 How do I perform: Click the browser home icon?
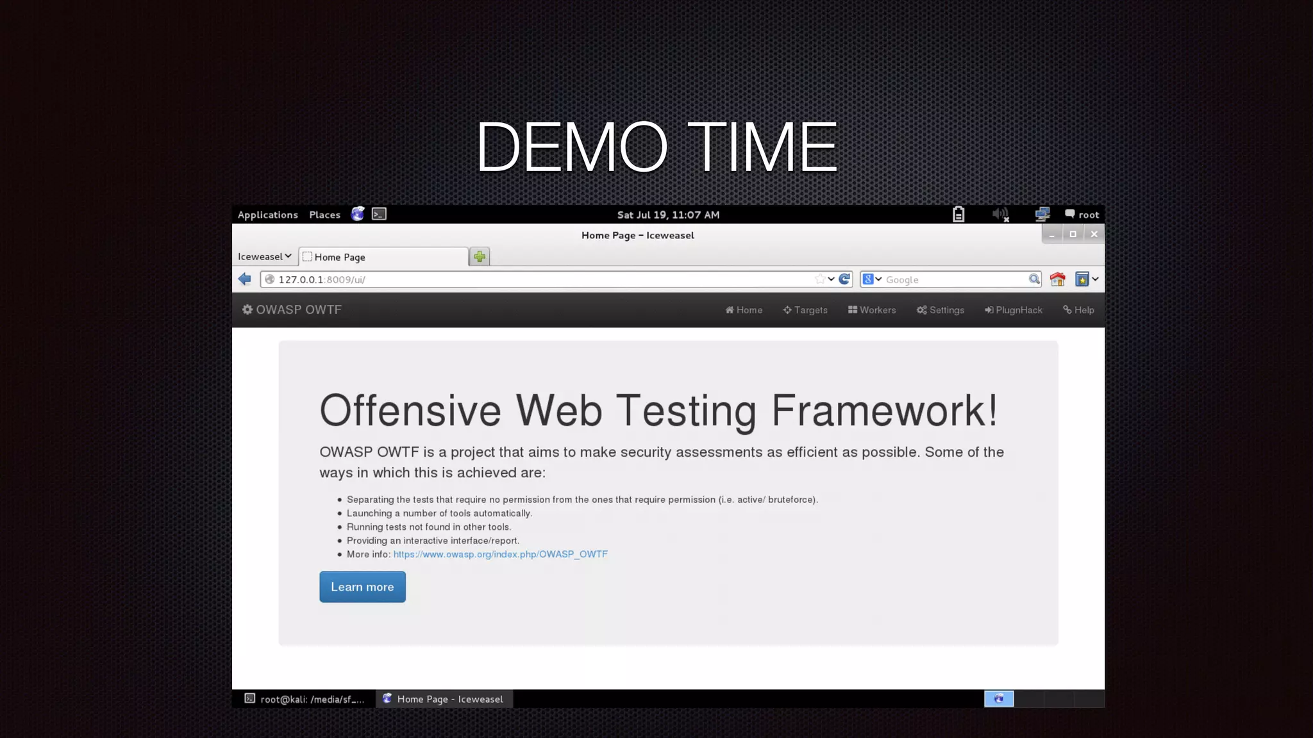point(1058,279)
